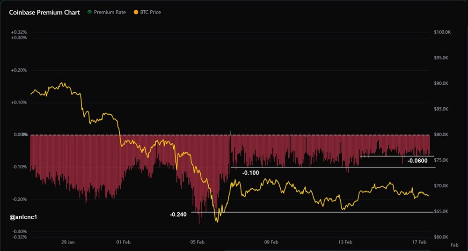Click the -0.240 annotation value
The width and height of the screenshot is (468, 251).
click(x=178, y=214)
